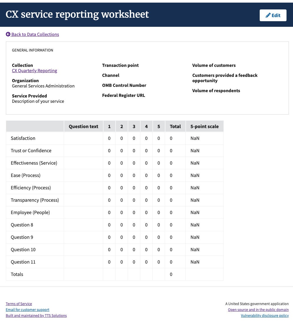Open the Vulnerability disclosure policy link
The width and height of the screenshot is (293, 326).
[x=265, y=315]
